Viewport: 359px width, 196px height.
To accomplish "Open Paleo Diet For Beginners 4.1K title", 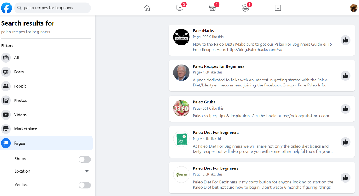I will tap(216, 133).
